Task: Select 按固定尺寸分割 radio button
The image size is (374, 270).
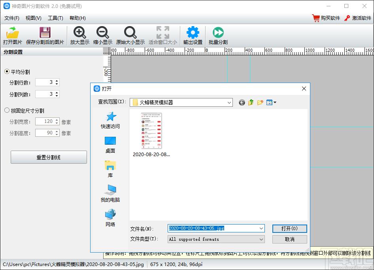Action: click(7, 110)
